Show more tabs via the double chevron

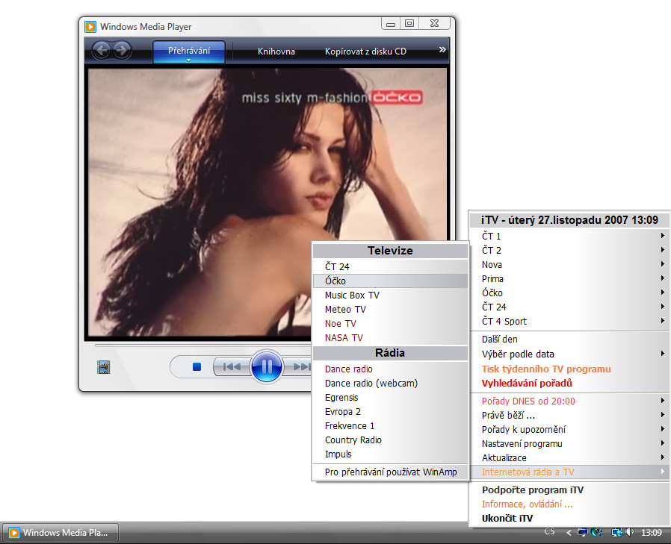[442, 49]
